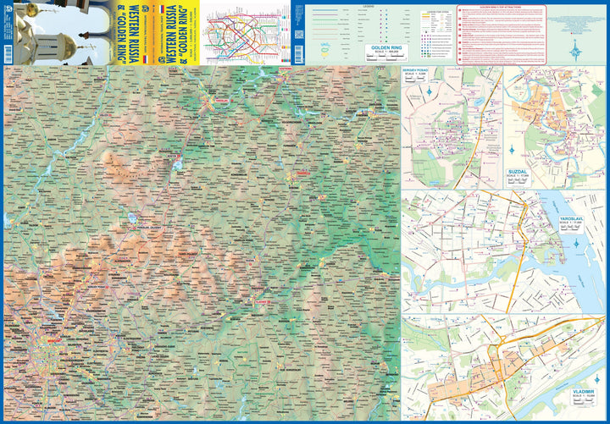Screen dimensions: 610x424
Task: Open the church domes cover photo
Action: tap(62, 32)
